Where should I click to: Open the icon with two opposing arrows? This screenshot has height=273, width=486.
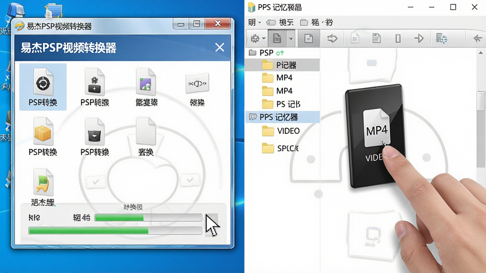[x=197, y=89]
